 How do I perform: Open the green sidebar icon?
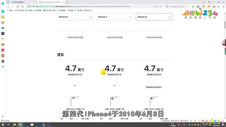pos(3,28)
